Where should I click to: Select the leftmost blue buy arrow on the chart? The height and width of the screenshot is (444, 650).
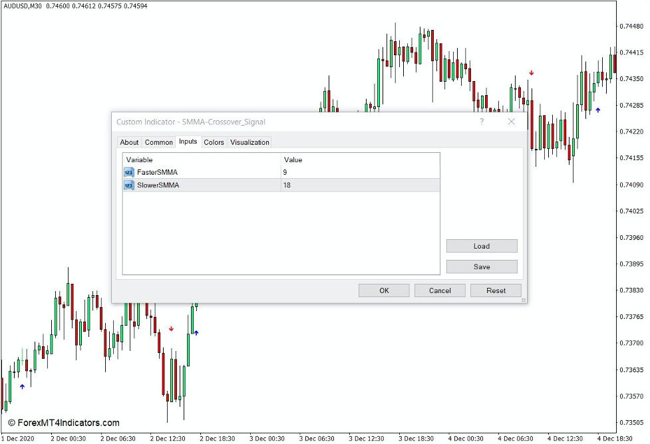point(22,386)
